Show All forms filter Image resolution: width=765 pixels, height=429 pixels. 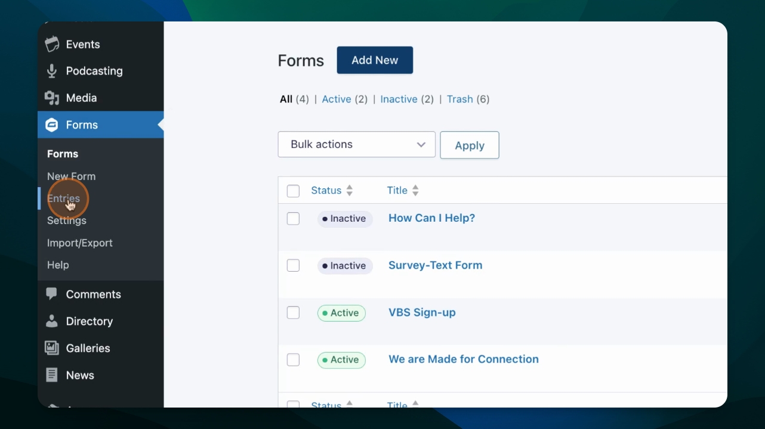click(x=286, y=99)
